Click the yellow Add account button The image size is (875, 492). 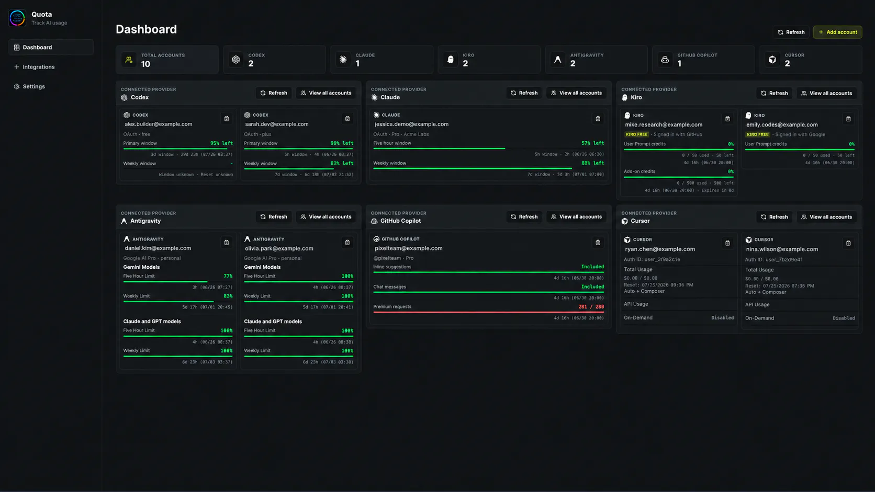pos(837,32)
